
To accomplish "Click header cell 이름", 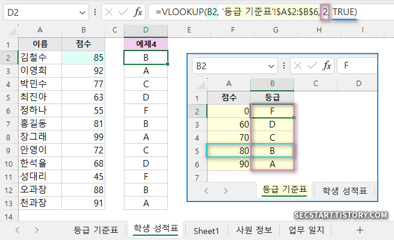I will 40,44.
